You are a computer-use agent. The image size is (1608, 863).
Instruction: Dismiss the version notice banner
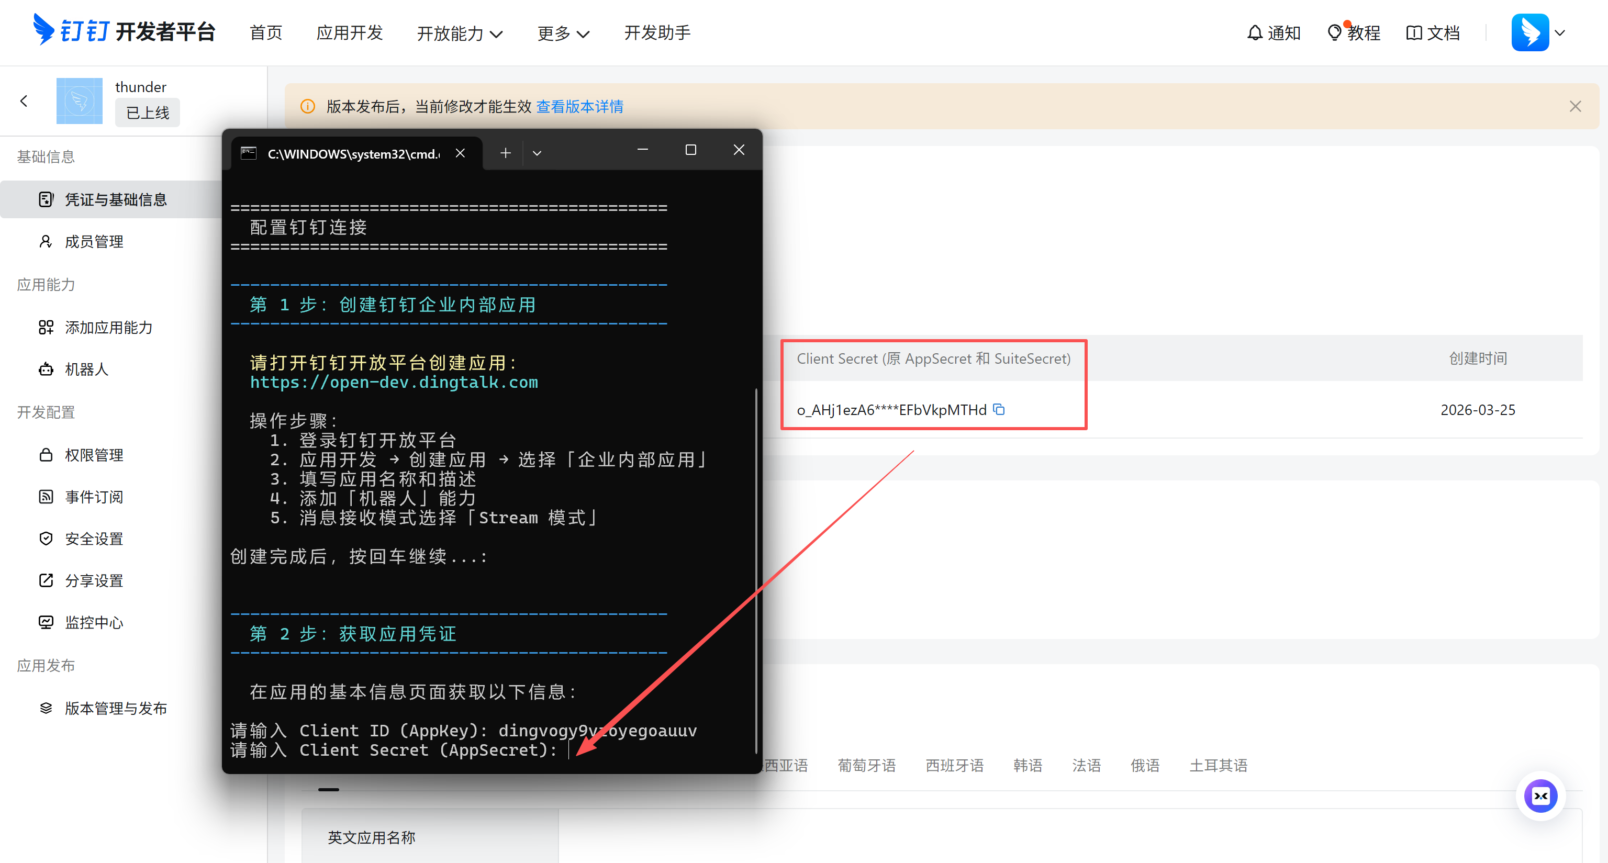1575,106
